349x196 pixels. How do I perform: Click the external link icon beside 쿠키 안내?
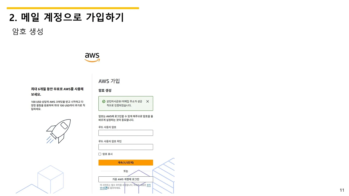(x=106, y=188)
